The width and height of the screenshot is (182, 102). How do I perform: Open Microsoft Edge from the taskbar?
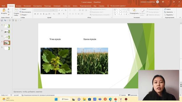point(110,99)
